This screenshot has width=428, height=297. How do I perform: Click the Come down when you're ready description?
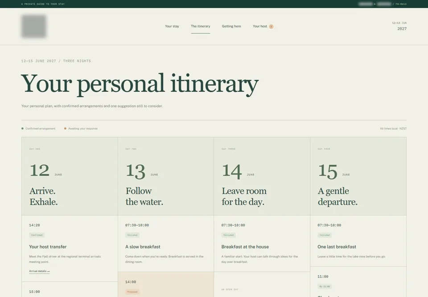(165, 259)
